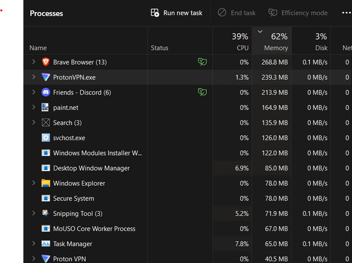Screen dimensions: 352x263
Task: Expand the Search (3) process group
Action: 34,122
